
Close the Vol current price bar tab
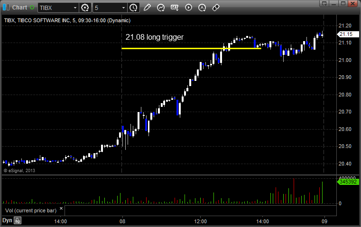click(61, 209)
